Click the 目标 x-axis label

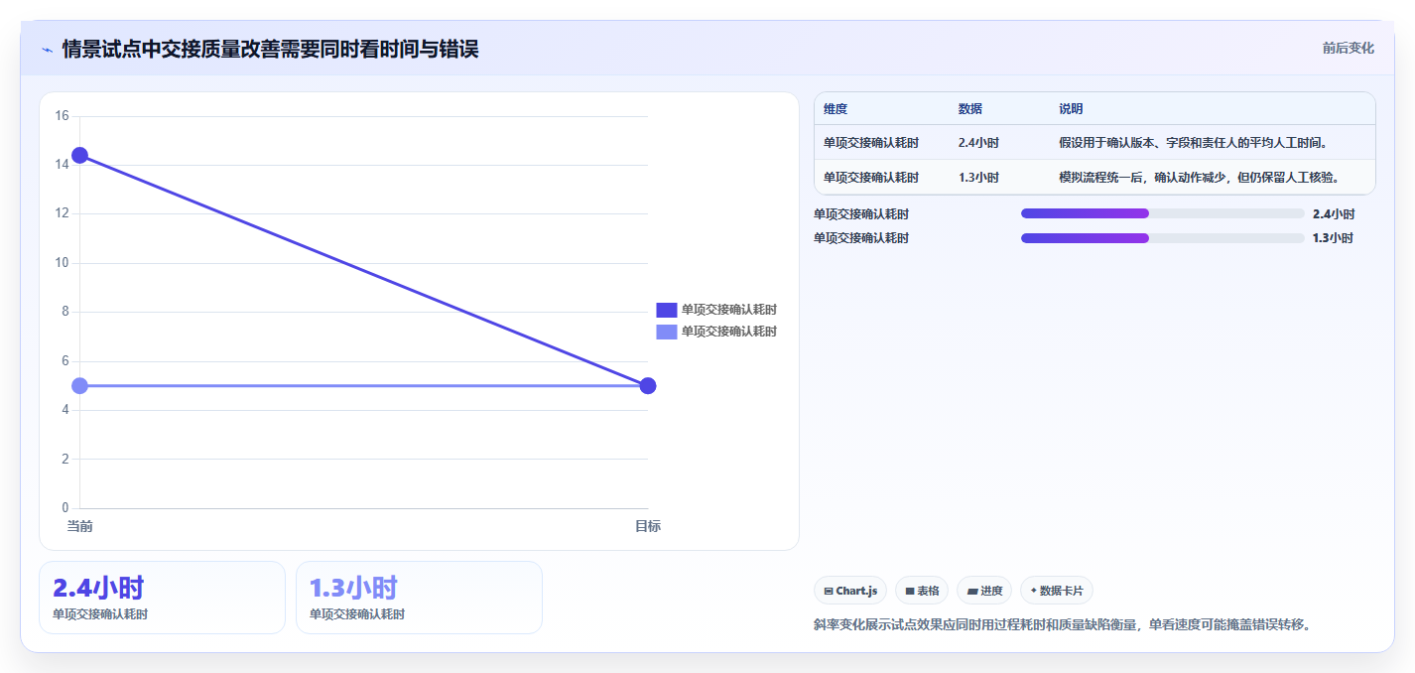(648, 526)
